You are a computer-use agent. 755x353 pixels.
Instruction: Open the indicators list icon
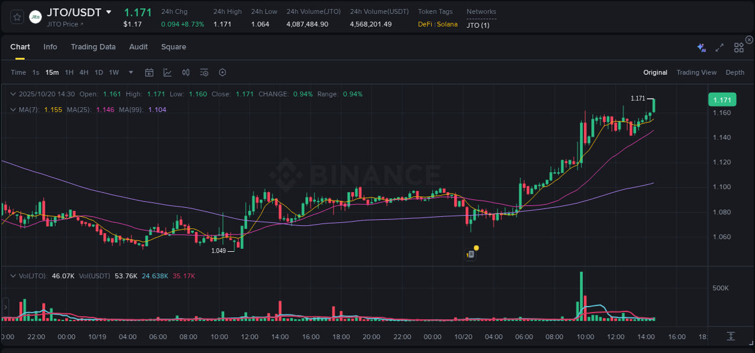(x=204, y=72)
